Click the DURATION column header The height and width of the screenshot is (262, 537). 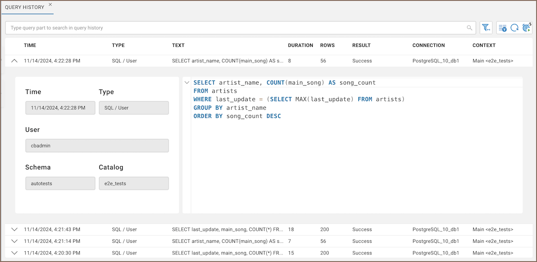300,45
